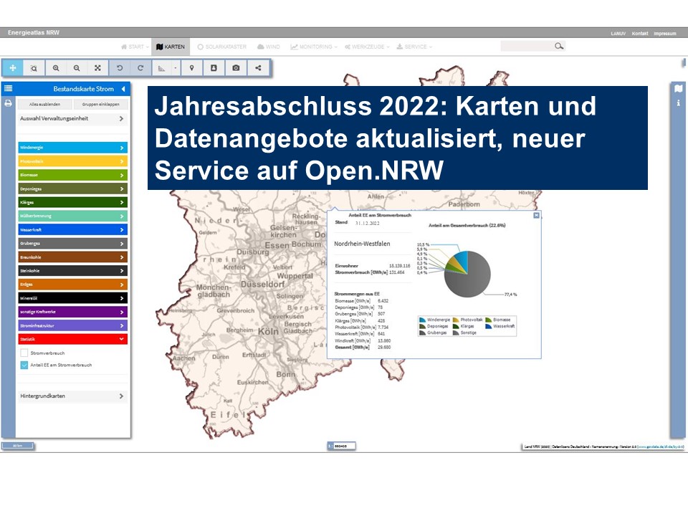Click the map scale input box
The width and height of the screenshot is (688, 516).
pyautogui.click(x=343, y=446)
